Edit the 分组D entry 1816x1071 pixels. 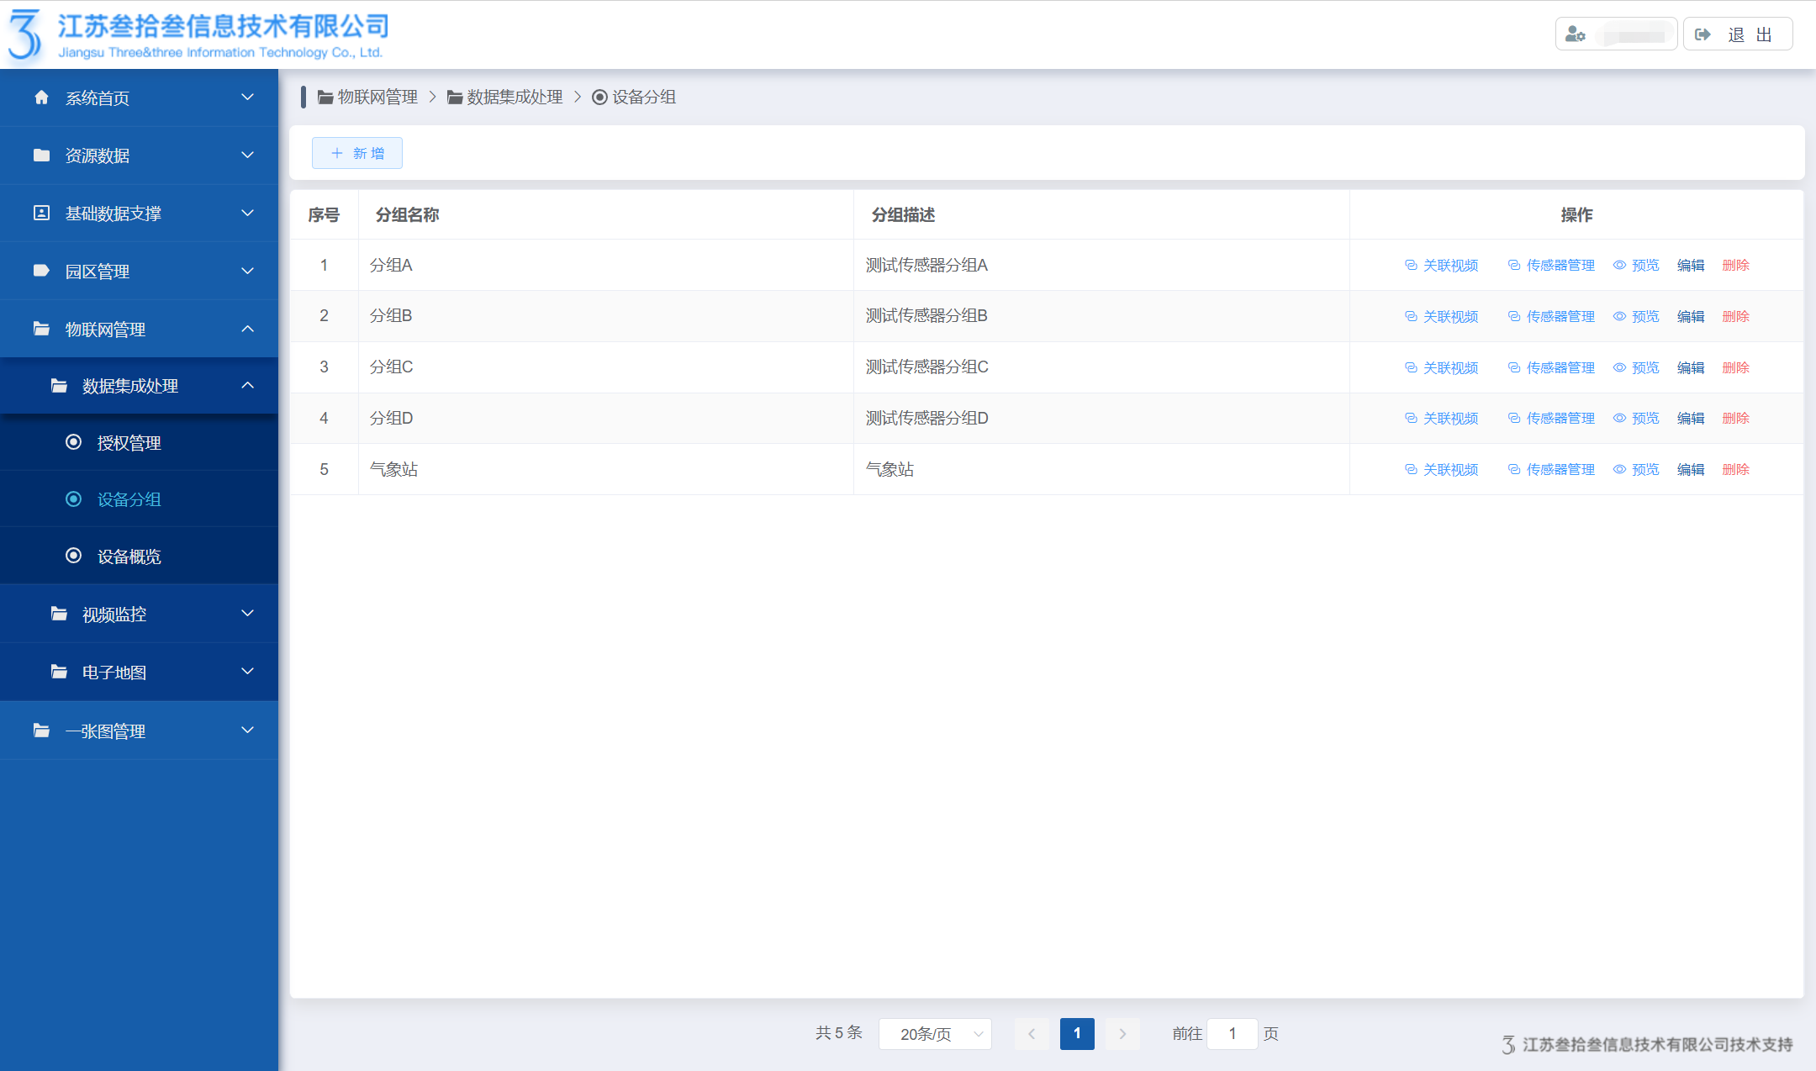(x=1690, y=419)
